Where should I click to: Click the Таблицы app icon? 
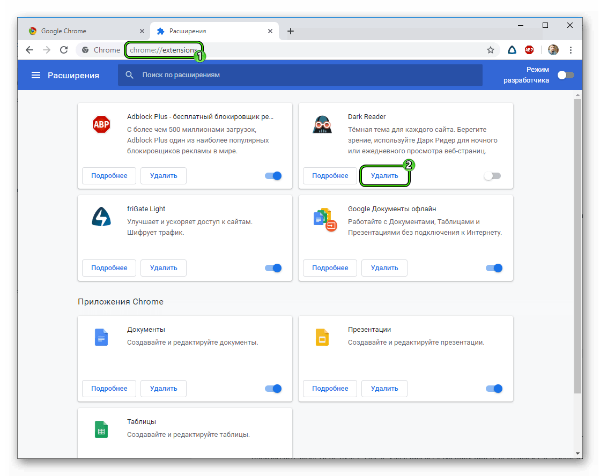(x=101, y=429)
